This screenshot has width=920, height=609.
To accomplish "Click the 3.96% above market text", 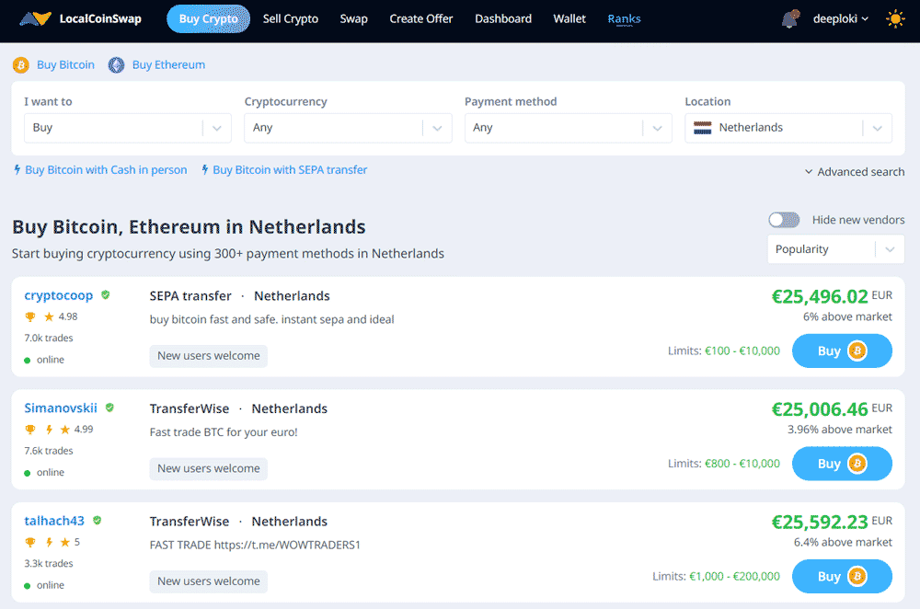I will click(840, 430).
